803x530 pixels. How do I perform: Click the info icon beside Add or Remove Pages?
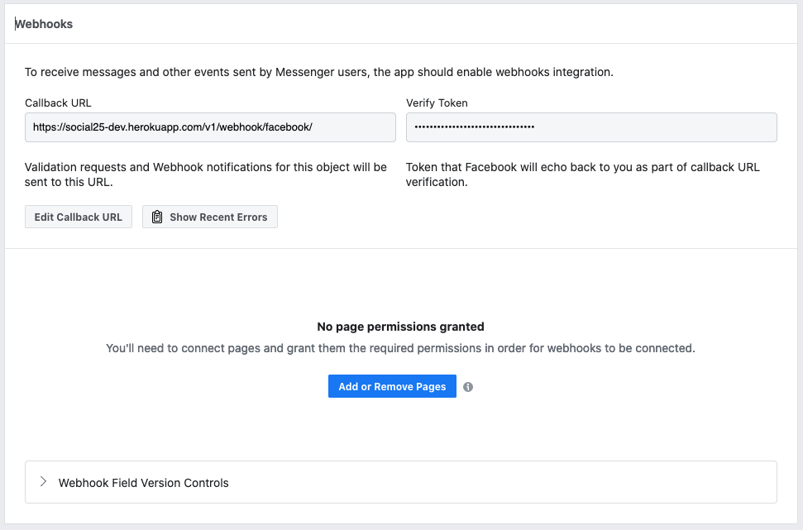pyautogui.click(x=468, y=387)
